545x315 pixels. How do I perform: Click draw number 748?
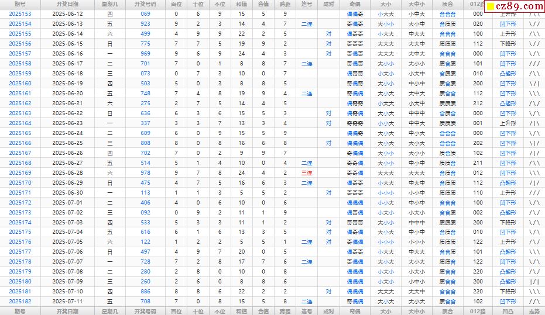click(145, 94)
